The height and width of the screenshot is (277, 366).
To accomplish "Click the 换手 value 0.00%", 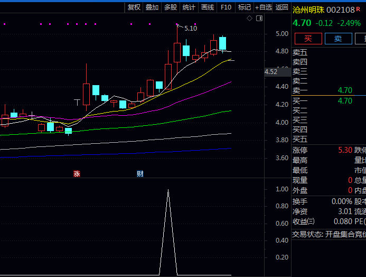I will coord(342,201).
